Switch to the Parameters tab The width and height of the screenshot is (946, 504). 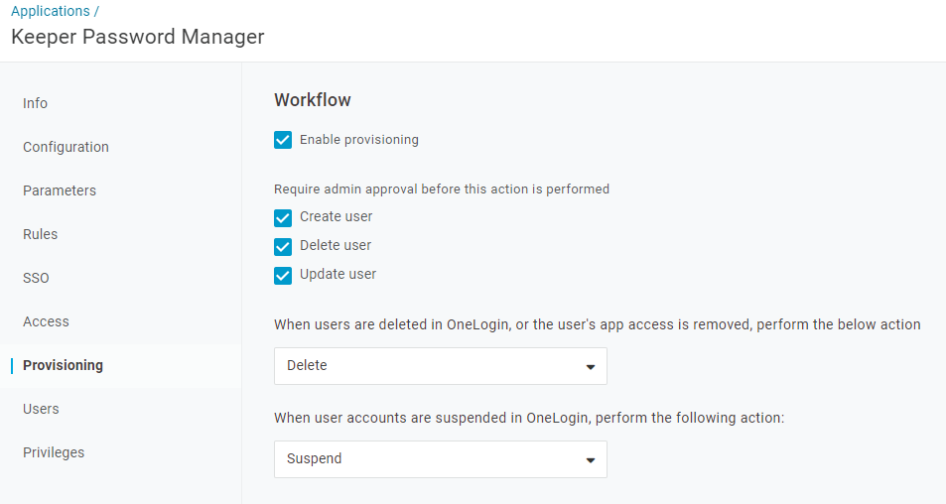(x=60, y=190)
